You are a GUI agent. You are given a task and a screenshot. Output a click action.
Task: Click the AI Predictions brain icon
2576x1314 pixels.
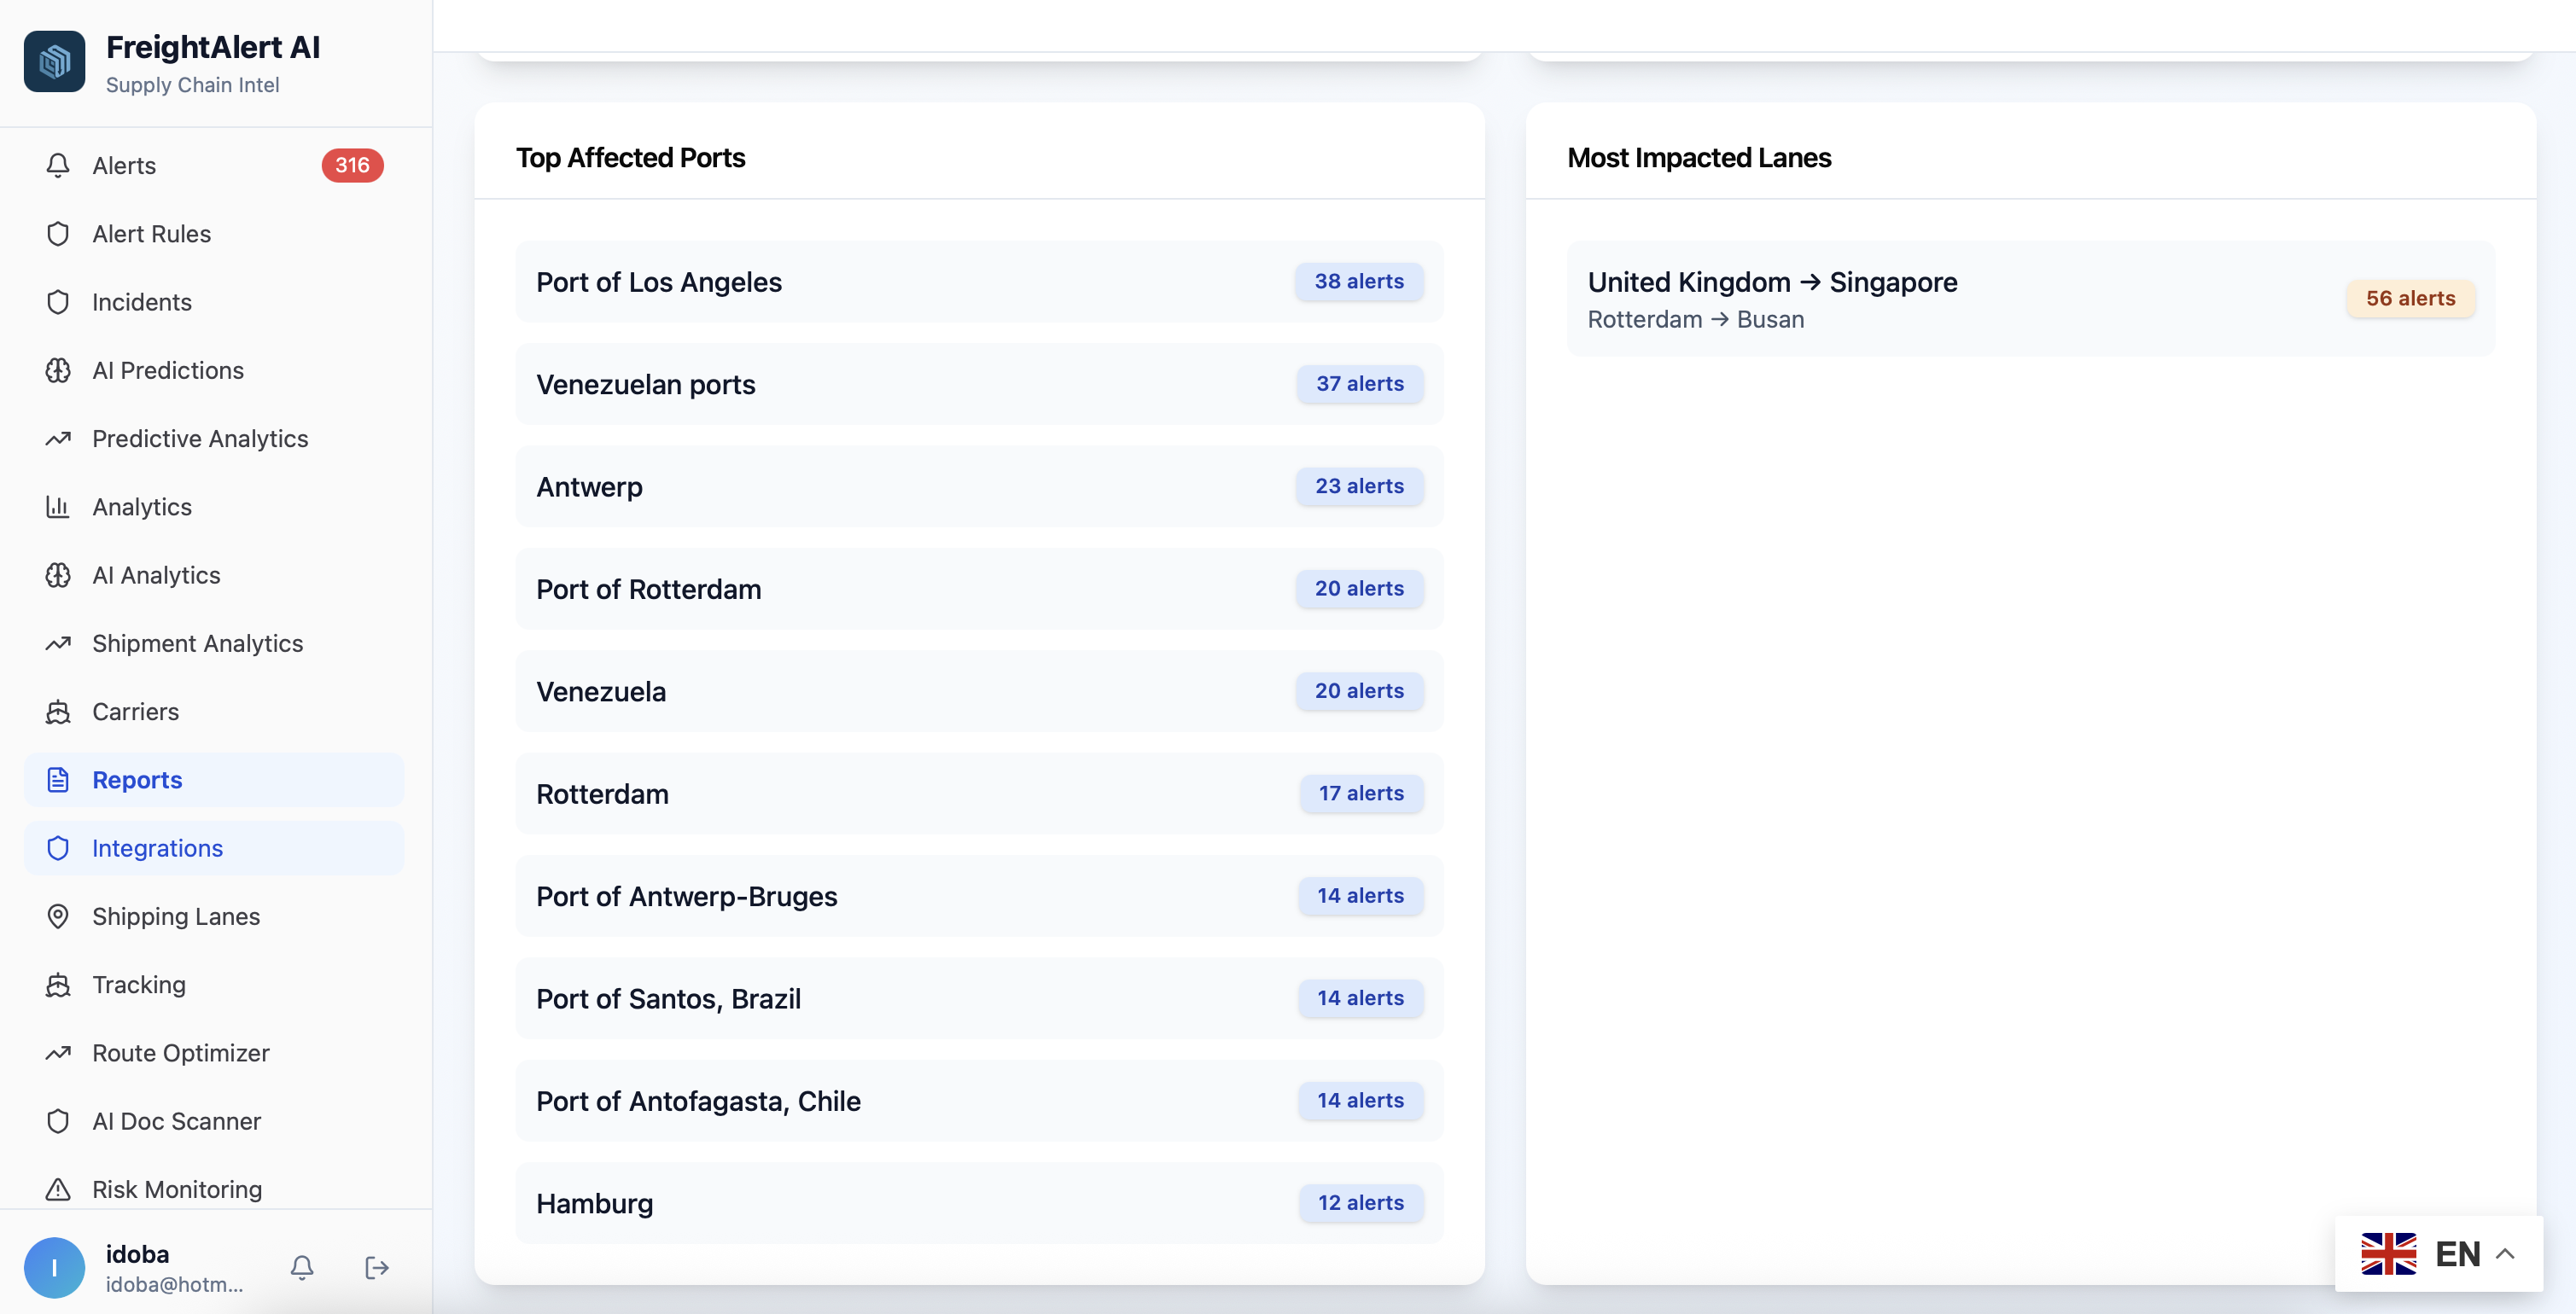pos(58,370)
